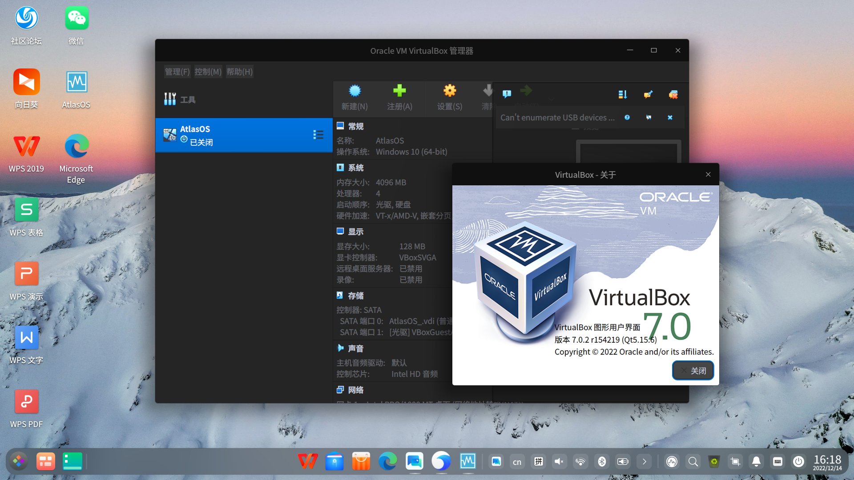Toggle the mute speaker icon in taskbar
The width and height of the screenshot is (854, 480).
pos(559,462)
